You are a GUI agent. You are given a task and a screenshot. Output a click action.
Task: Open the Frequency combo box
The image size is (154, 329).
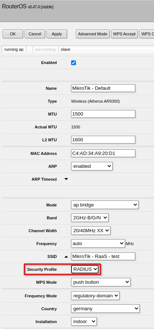point(98,244)
